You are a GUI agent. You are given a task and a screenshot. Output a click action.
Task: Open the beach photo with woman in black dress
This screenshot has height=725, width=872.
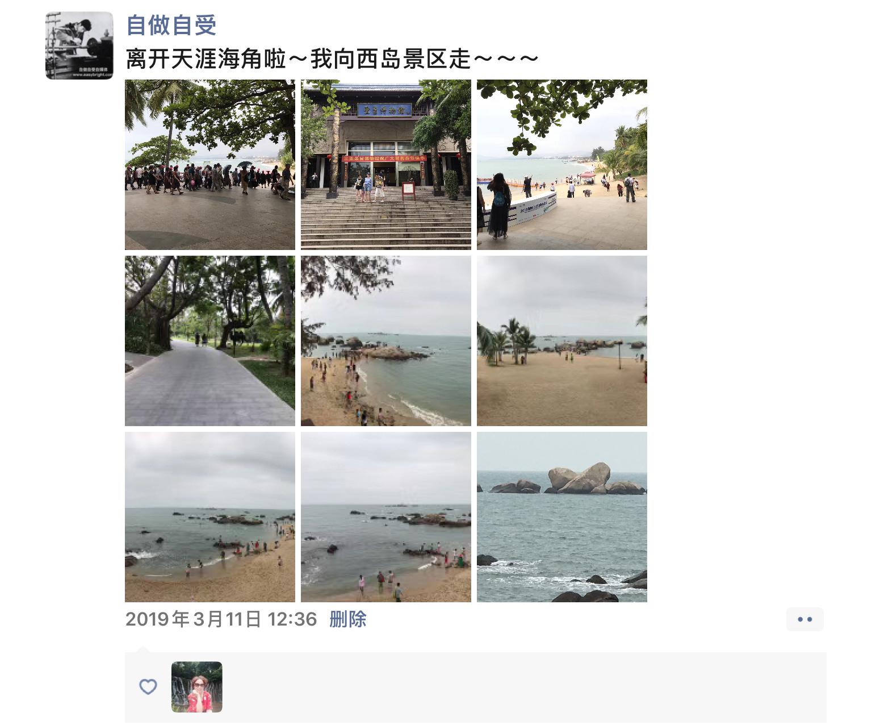[x=562, y=165]
